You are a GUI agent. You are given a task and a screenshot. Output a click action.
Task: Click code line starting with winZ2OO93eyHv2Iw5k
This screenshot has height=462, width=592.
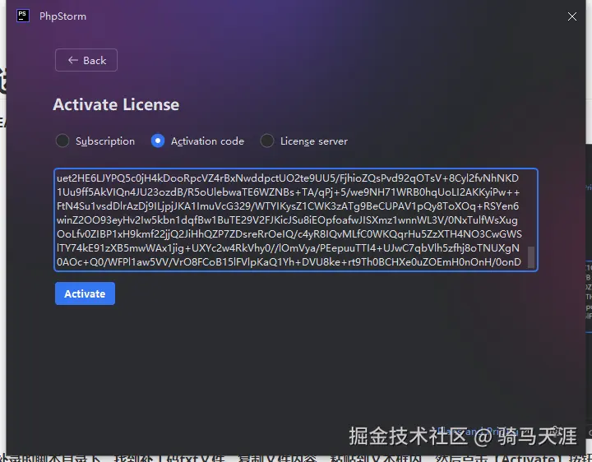(x=287, y=220)
